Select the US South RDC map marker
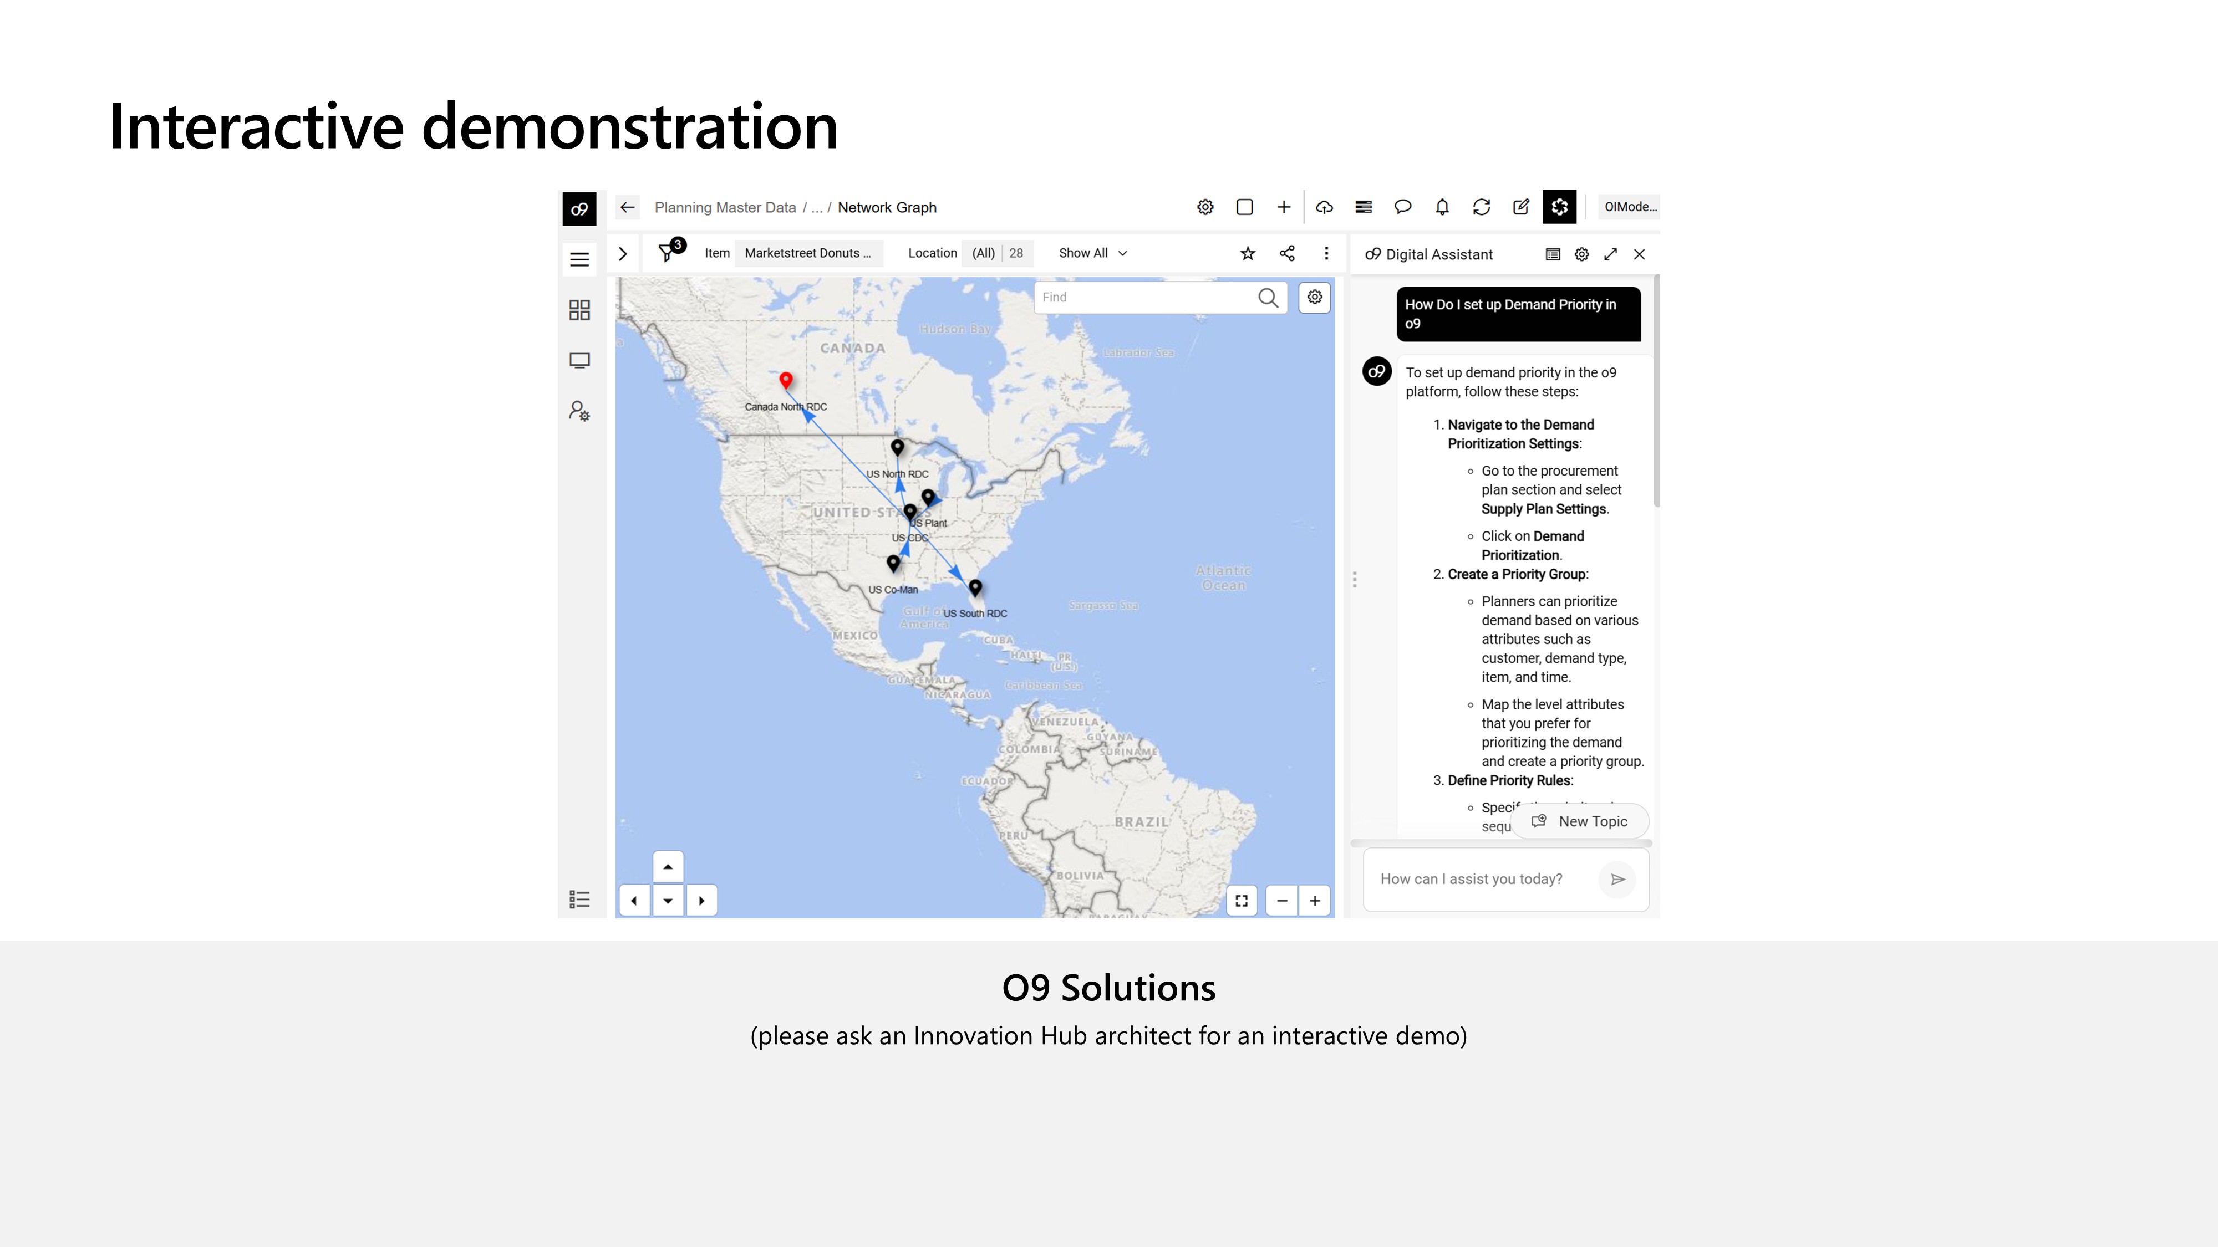The width and height of the screenshot is (2218, 1247). click(975, 588)
